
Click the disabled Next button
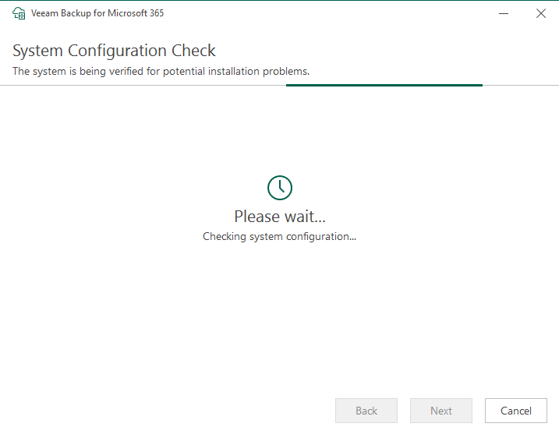click(441, 411)
